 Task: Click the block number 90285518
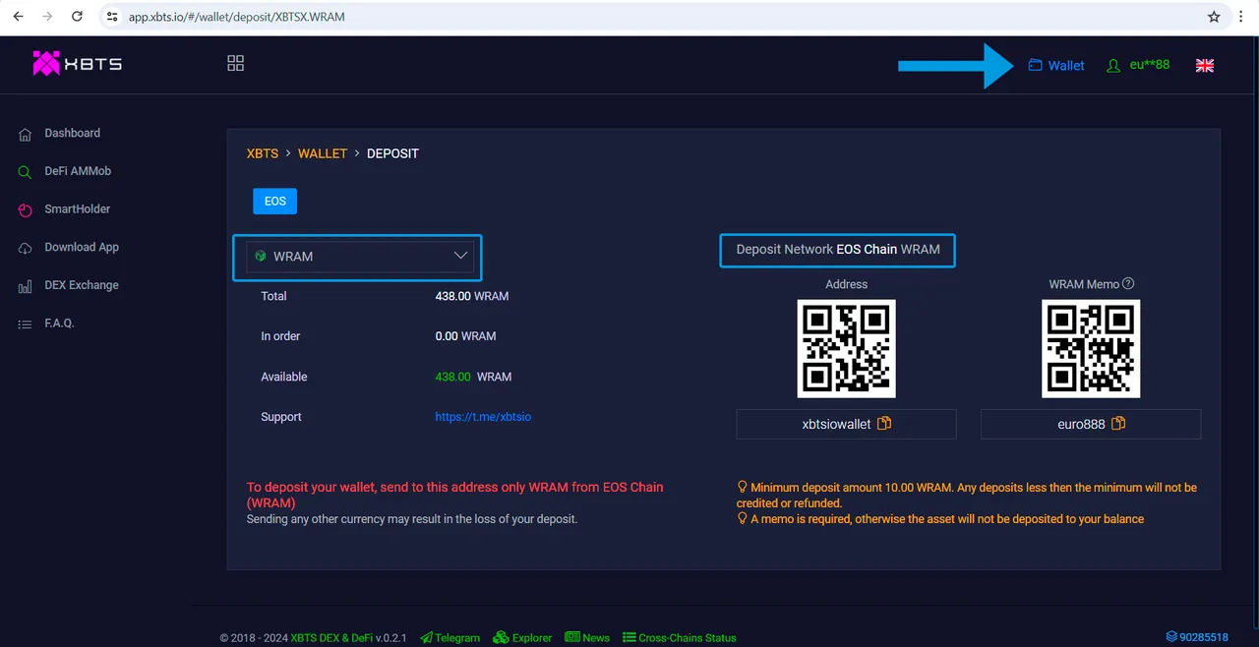1197,637
